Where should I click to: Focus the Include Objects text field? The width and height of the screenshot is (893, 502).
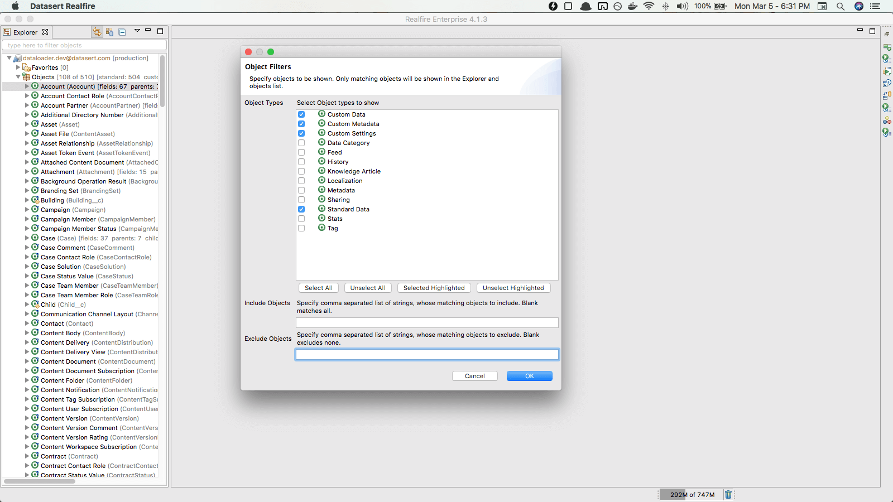[427, 322]
